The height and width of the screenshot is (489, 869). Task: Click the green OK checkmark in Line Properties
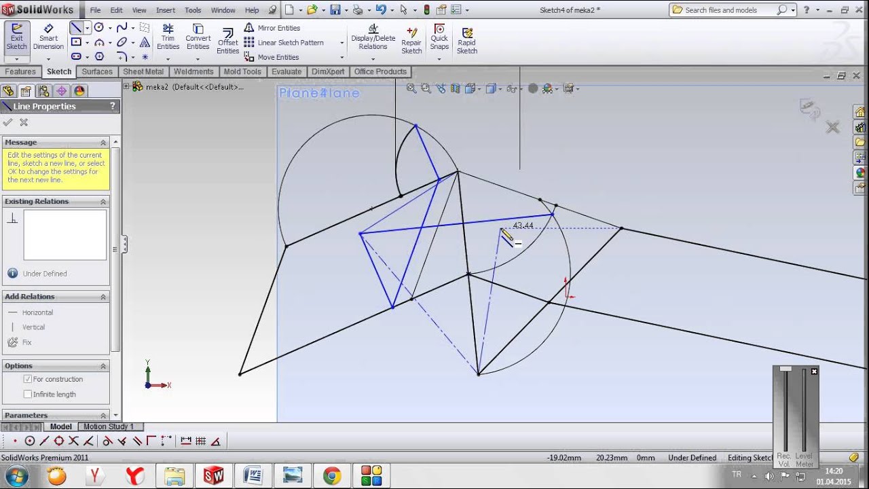pos(8,122)
